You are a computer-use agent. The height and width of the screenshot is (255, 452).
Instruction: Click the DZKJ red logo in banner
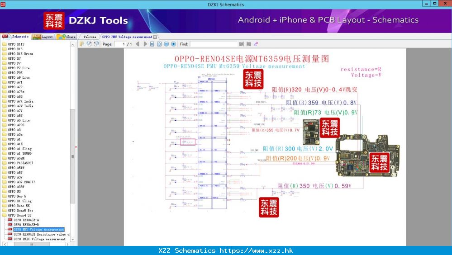(54, 21)
